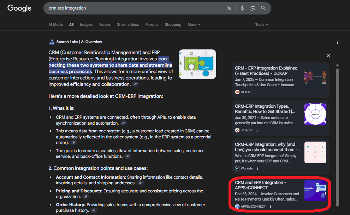This screenshot has width=350, height=215.
Task: Open the three-dot menu beside Jitterbit
Action: tap(257, 130)
